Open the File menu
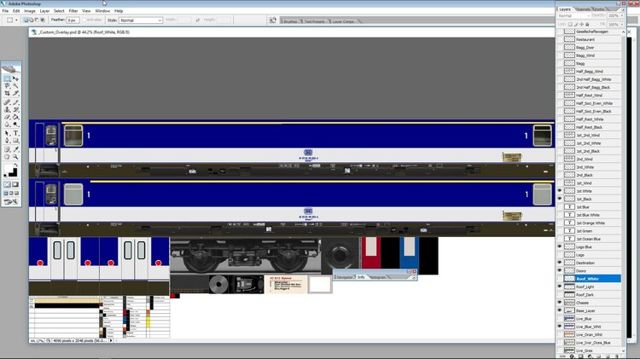The width and height of the screenshot is (640, 359). tap(5, 11)
